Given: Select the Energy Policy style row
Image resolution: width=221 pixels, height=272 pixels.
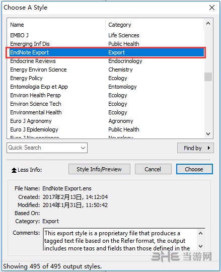Looking at the screenshot, I should [x=106, y=78].
